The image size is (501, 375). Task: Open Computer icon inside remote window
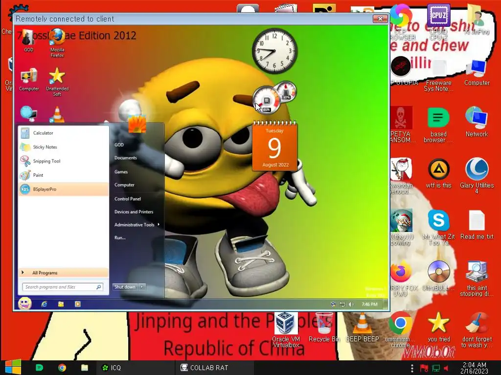(29, 80)
